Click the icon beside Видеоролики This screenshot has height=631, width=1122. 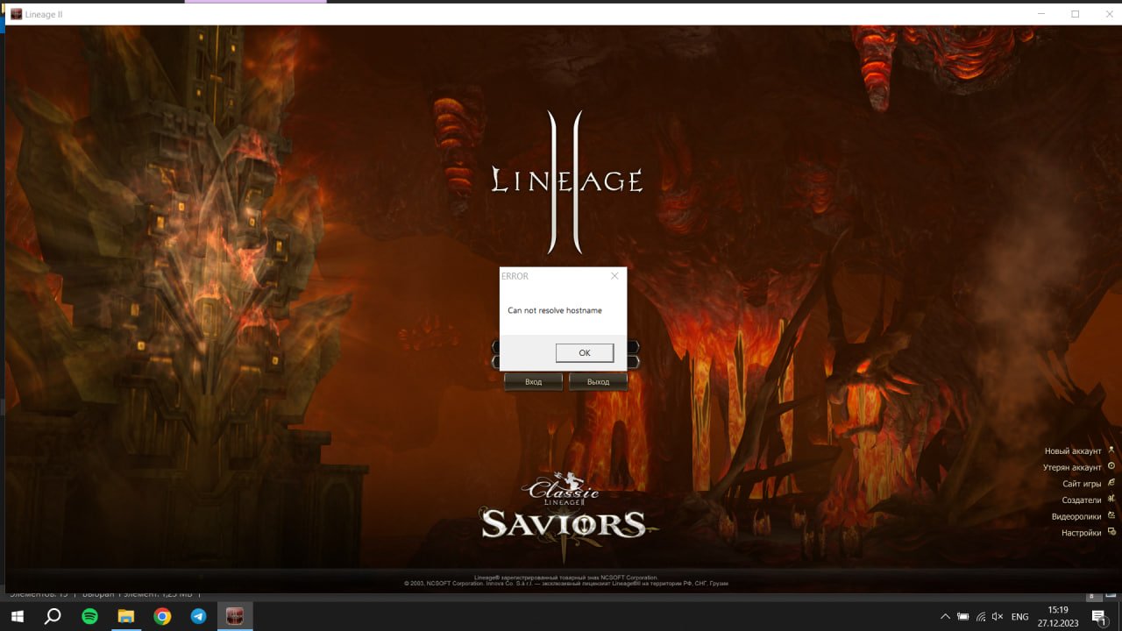[x=1111, y=515]
